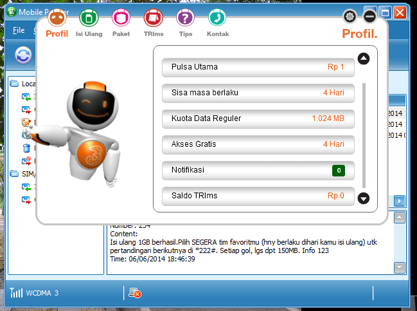The width and height of the screenshot is (417, 311).
Task: Select the Pulsa Utama row
Action: [x=258, y=67]
